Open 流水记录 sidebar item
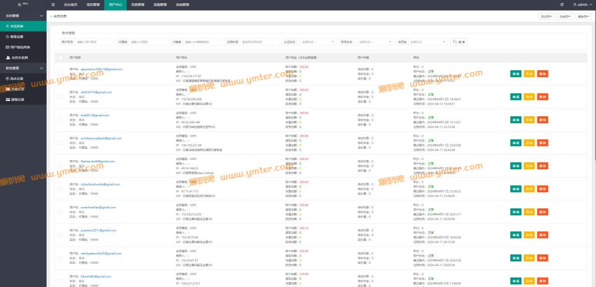This screenshot has height=287, width=596. pyautogui.click(x=23, y=79)
